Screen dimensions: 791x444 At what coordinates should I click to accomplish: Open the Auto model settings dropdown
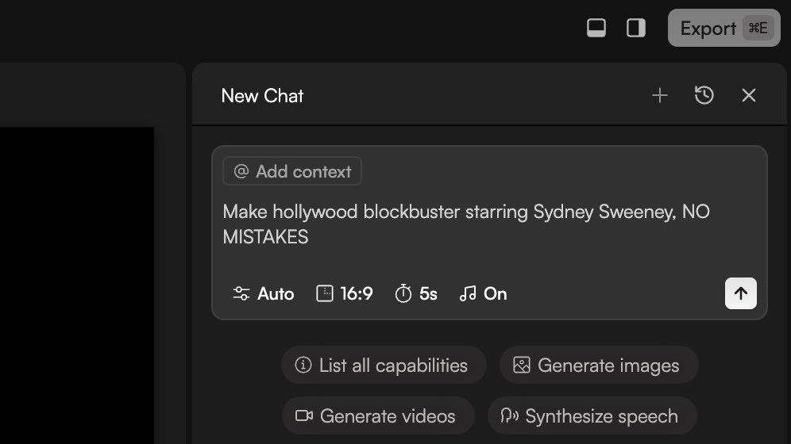(264, 293)
